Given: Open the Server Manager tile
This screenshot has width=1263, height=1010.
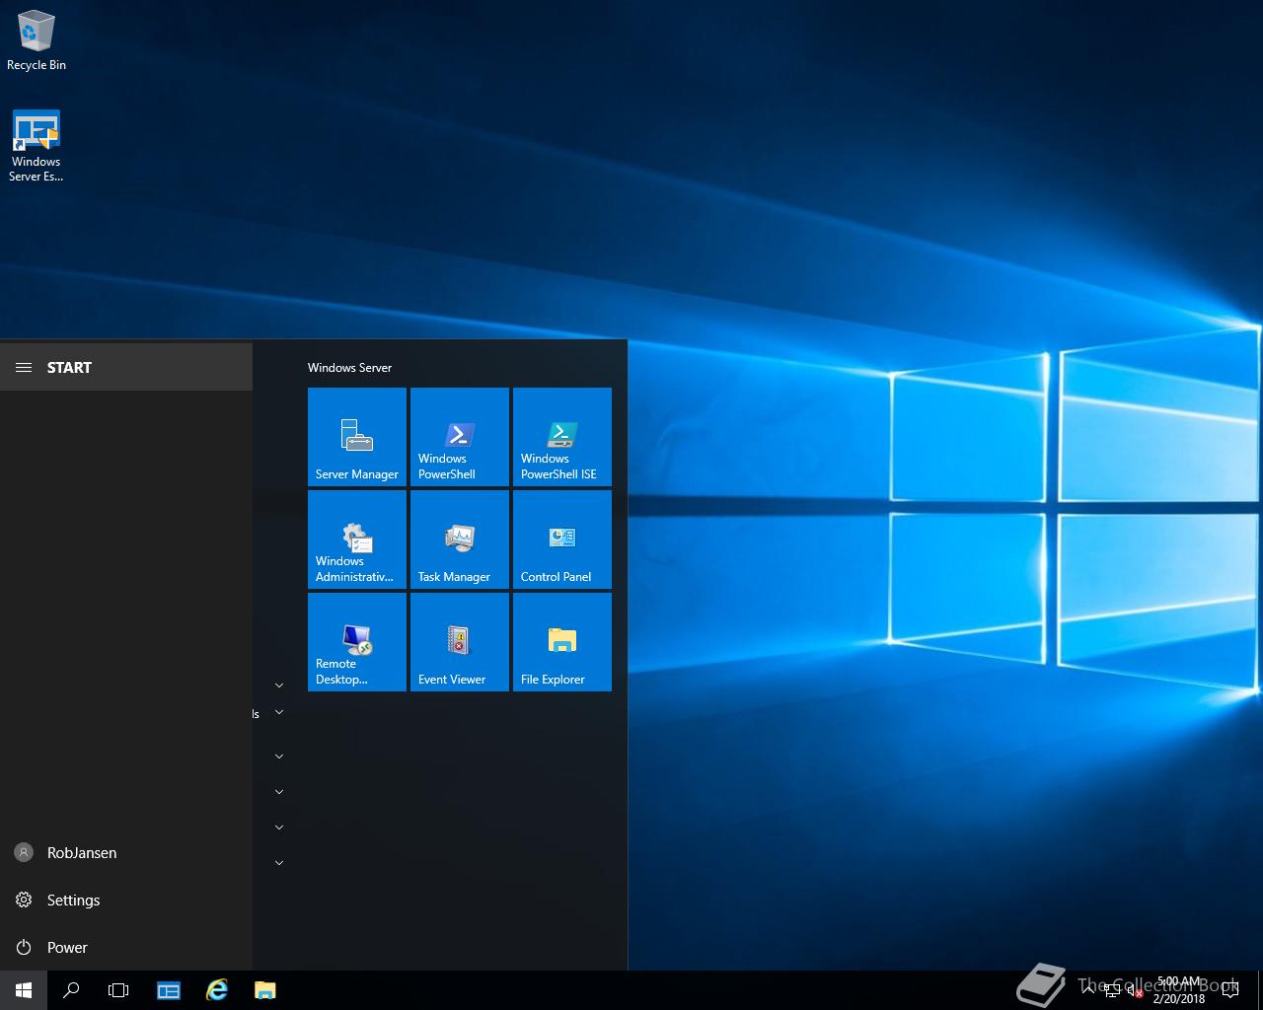Looking at the screenshot, I should point(357,437).
